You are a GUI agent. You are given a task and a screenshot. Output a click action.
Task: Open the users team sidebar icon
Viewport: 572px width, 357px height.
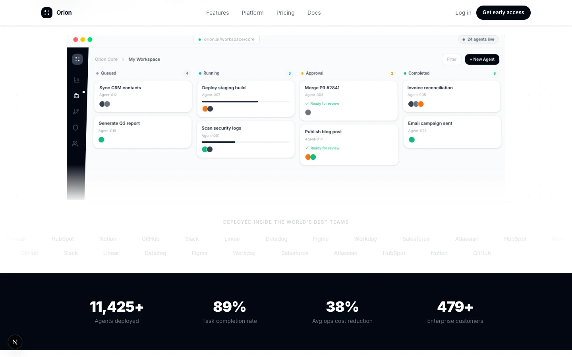75,144
